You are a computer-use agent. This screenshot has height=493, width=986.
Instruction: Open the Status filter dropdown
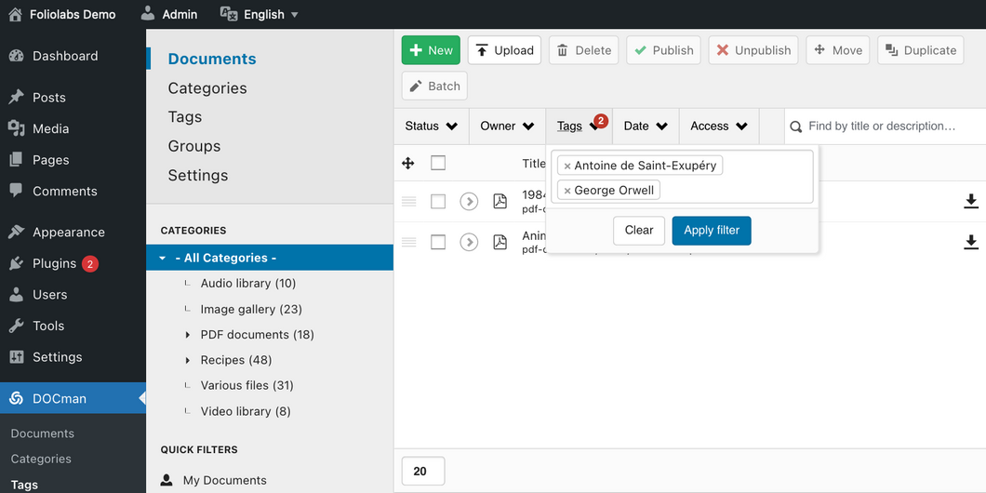click(x=432, y=127)
